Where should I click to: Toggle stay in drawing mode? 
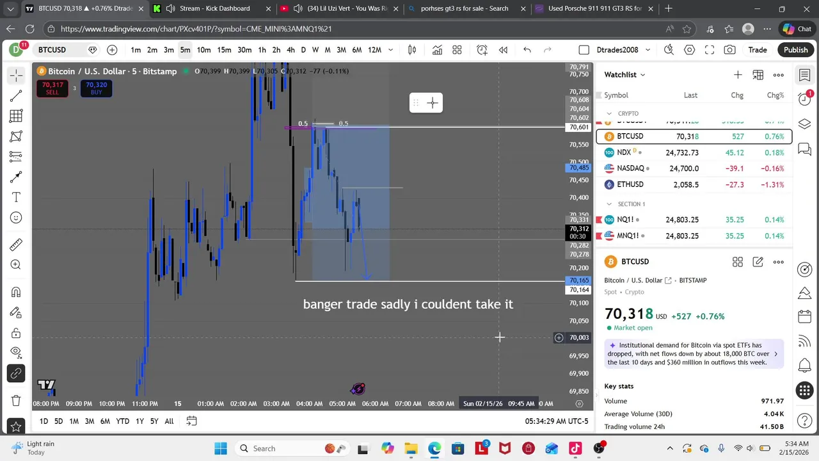tap(16, 312)
